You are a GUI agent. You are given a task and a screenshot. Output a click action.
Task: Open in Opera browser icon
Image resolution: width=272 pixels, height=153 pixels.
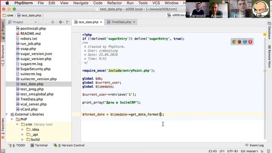tap(250, 42)
